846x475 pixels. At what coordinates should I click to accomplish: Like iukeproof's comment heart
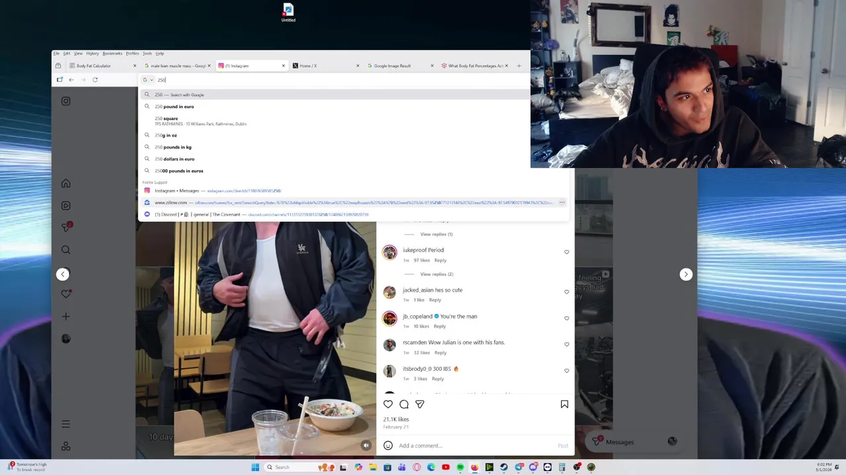tap(566, 252)
